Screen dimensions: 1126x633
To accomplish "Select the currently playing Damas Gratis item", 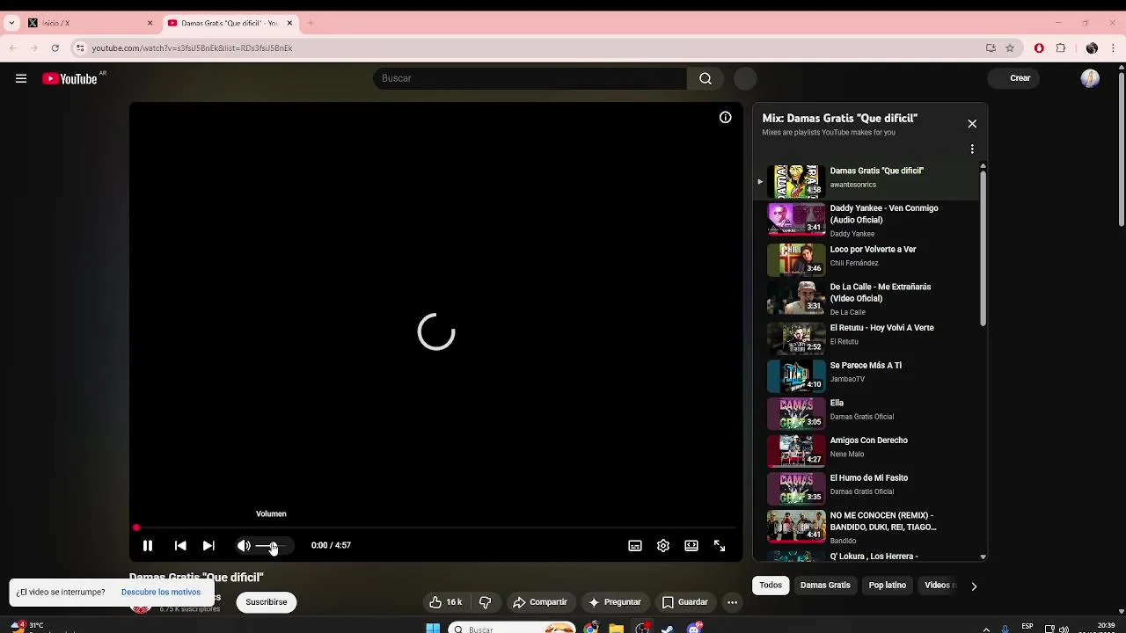I will pyautogui.click(x=866, y=180).
